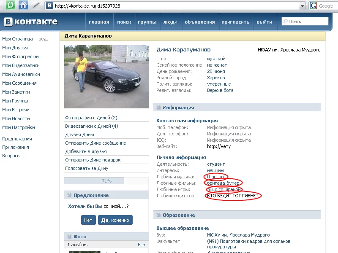This screenshot has width=338, height=253.
Task: Go to группы in top navigation
Action: point(147,22)
